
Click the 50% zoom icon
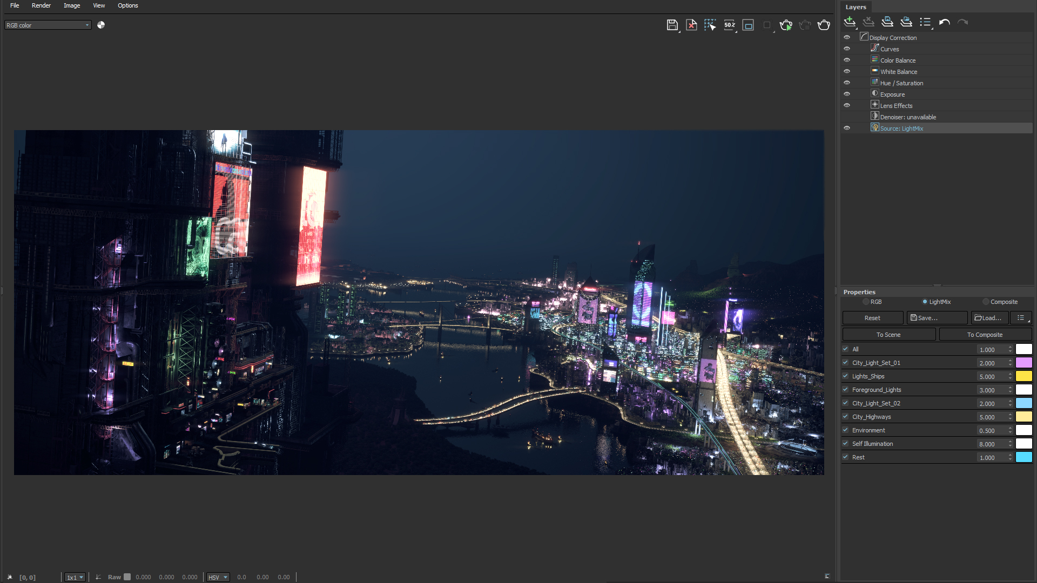[x=729, y=25]
